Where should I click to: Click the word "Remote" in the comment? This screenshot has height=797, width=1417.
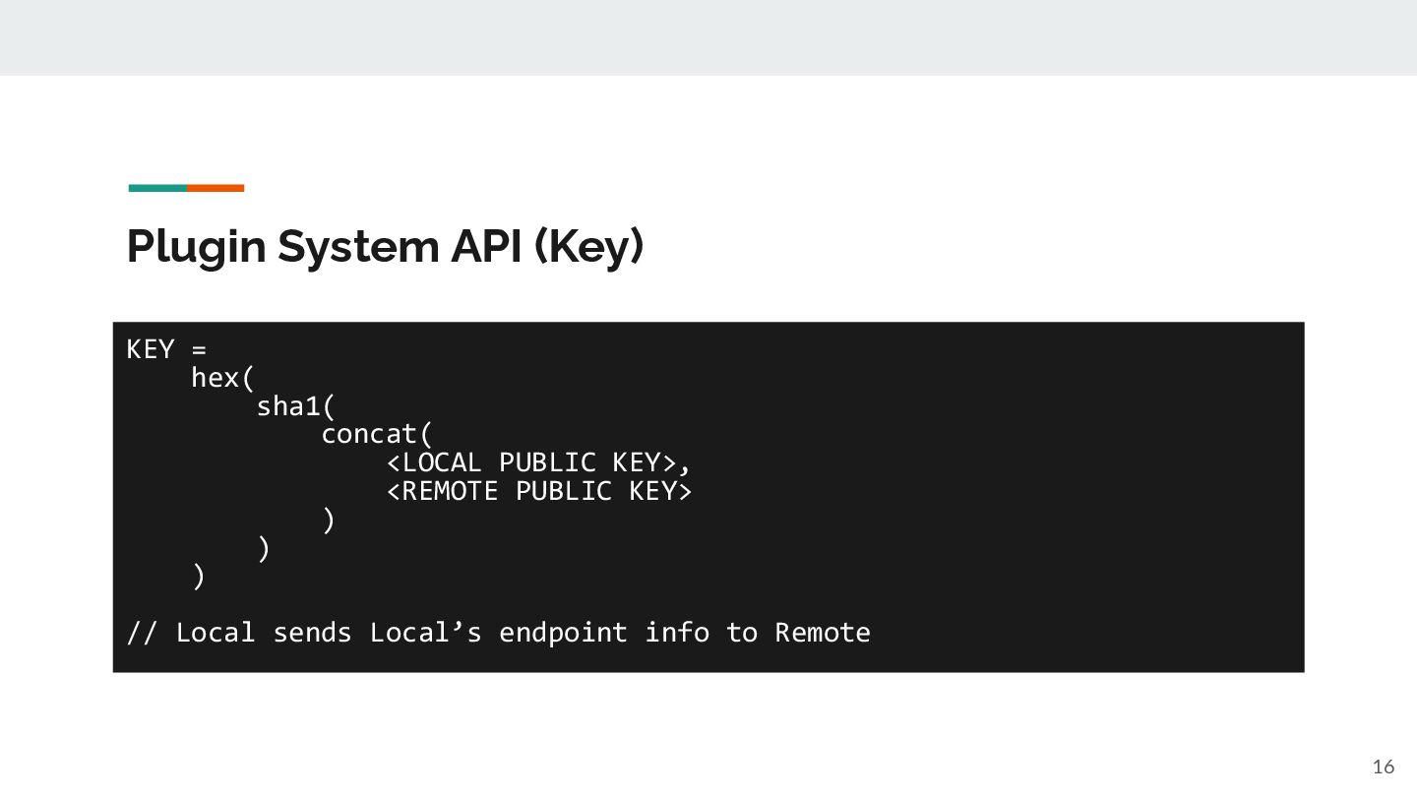pos(822,633)
